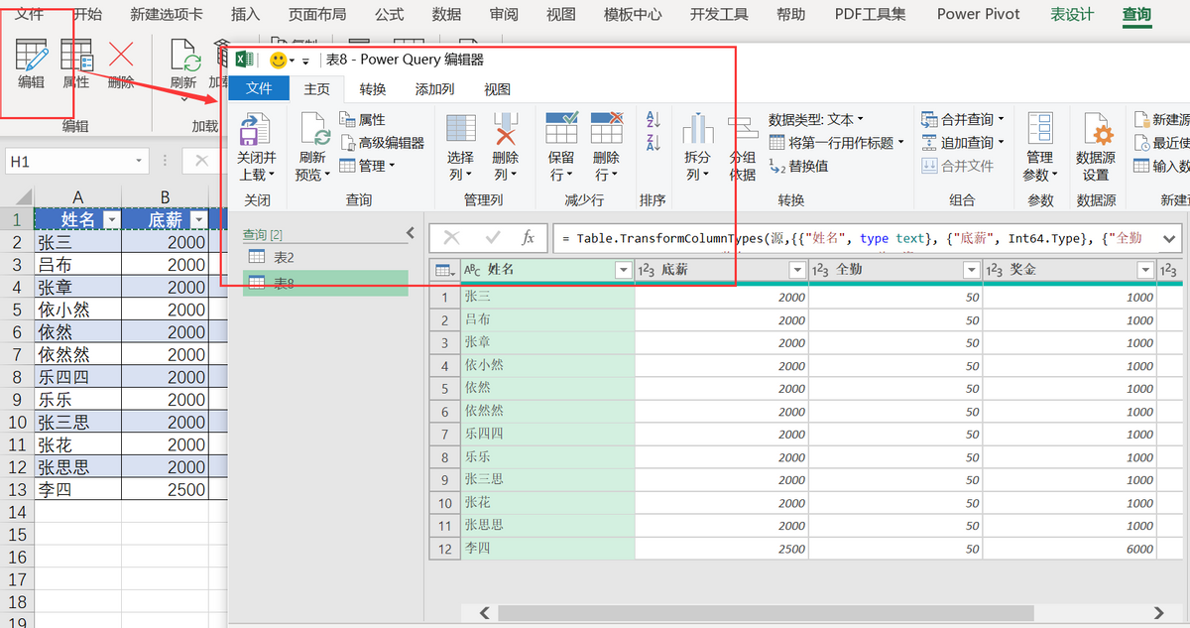Click the fx formula icon

(529, 238)
